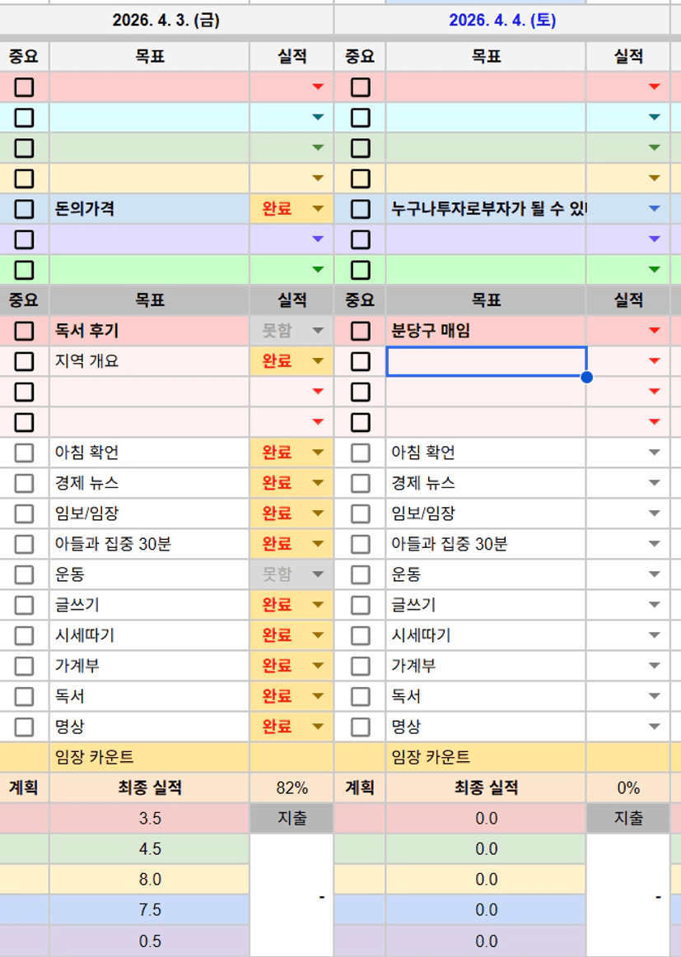Click the 82% final result cell

coord(292,787)
